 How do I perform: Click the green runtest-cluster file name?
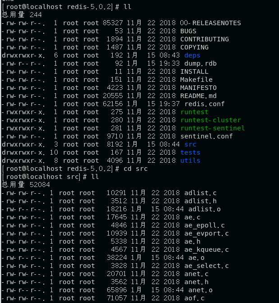[210, 120]
